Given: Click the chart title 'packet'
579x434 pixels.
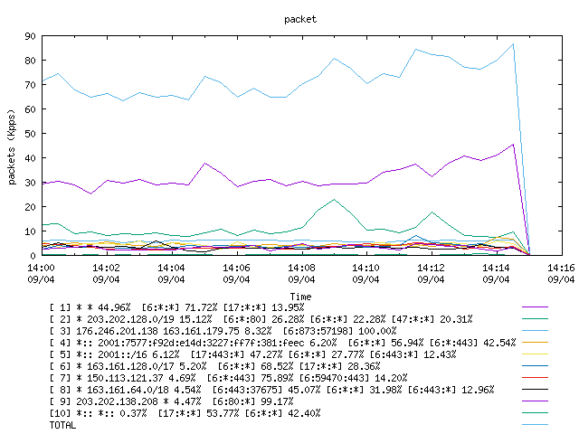Looking at the screenshot, I should [300, 19].
